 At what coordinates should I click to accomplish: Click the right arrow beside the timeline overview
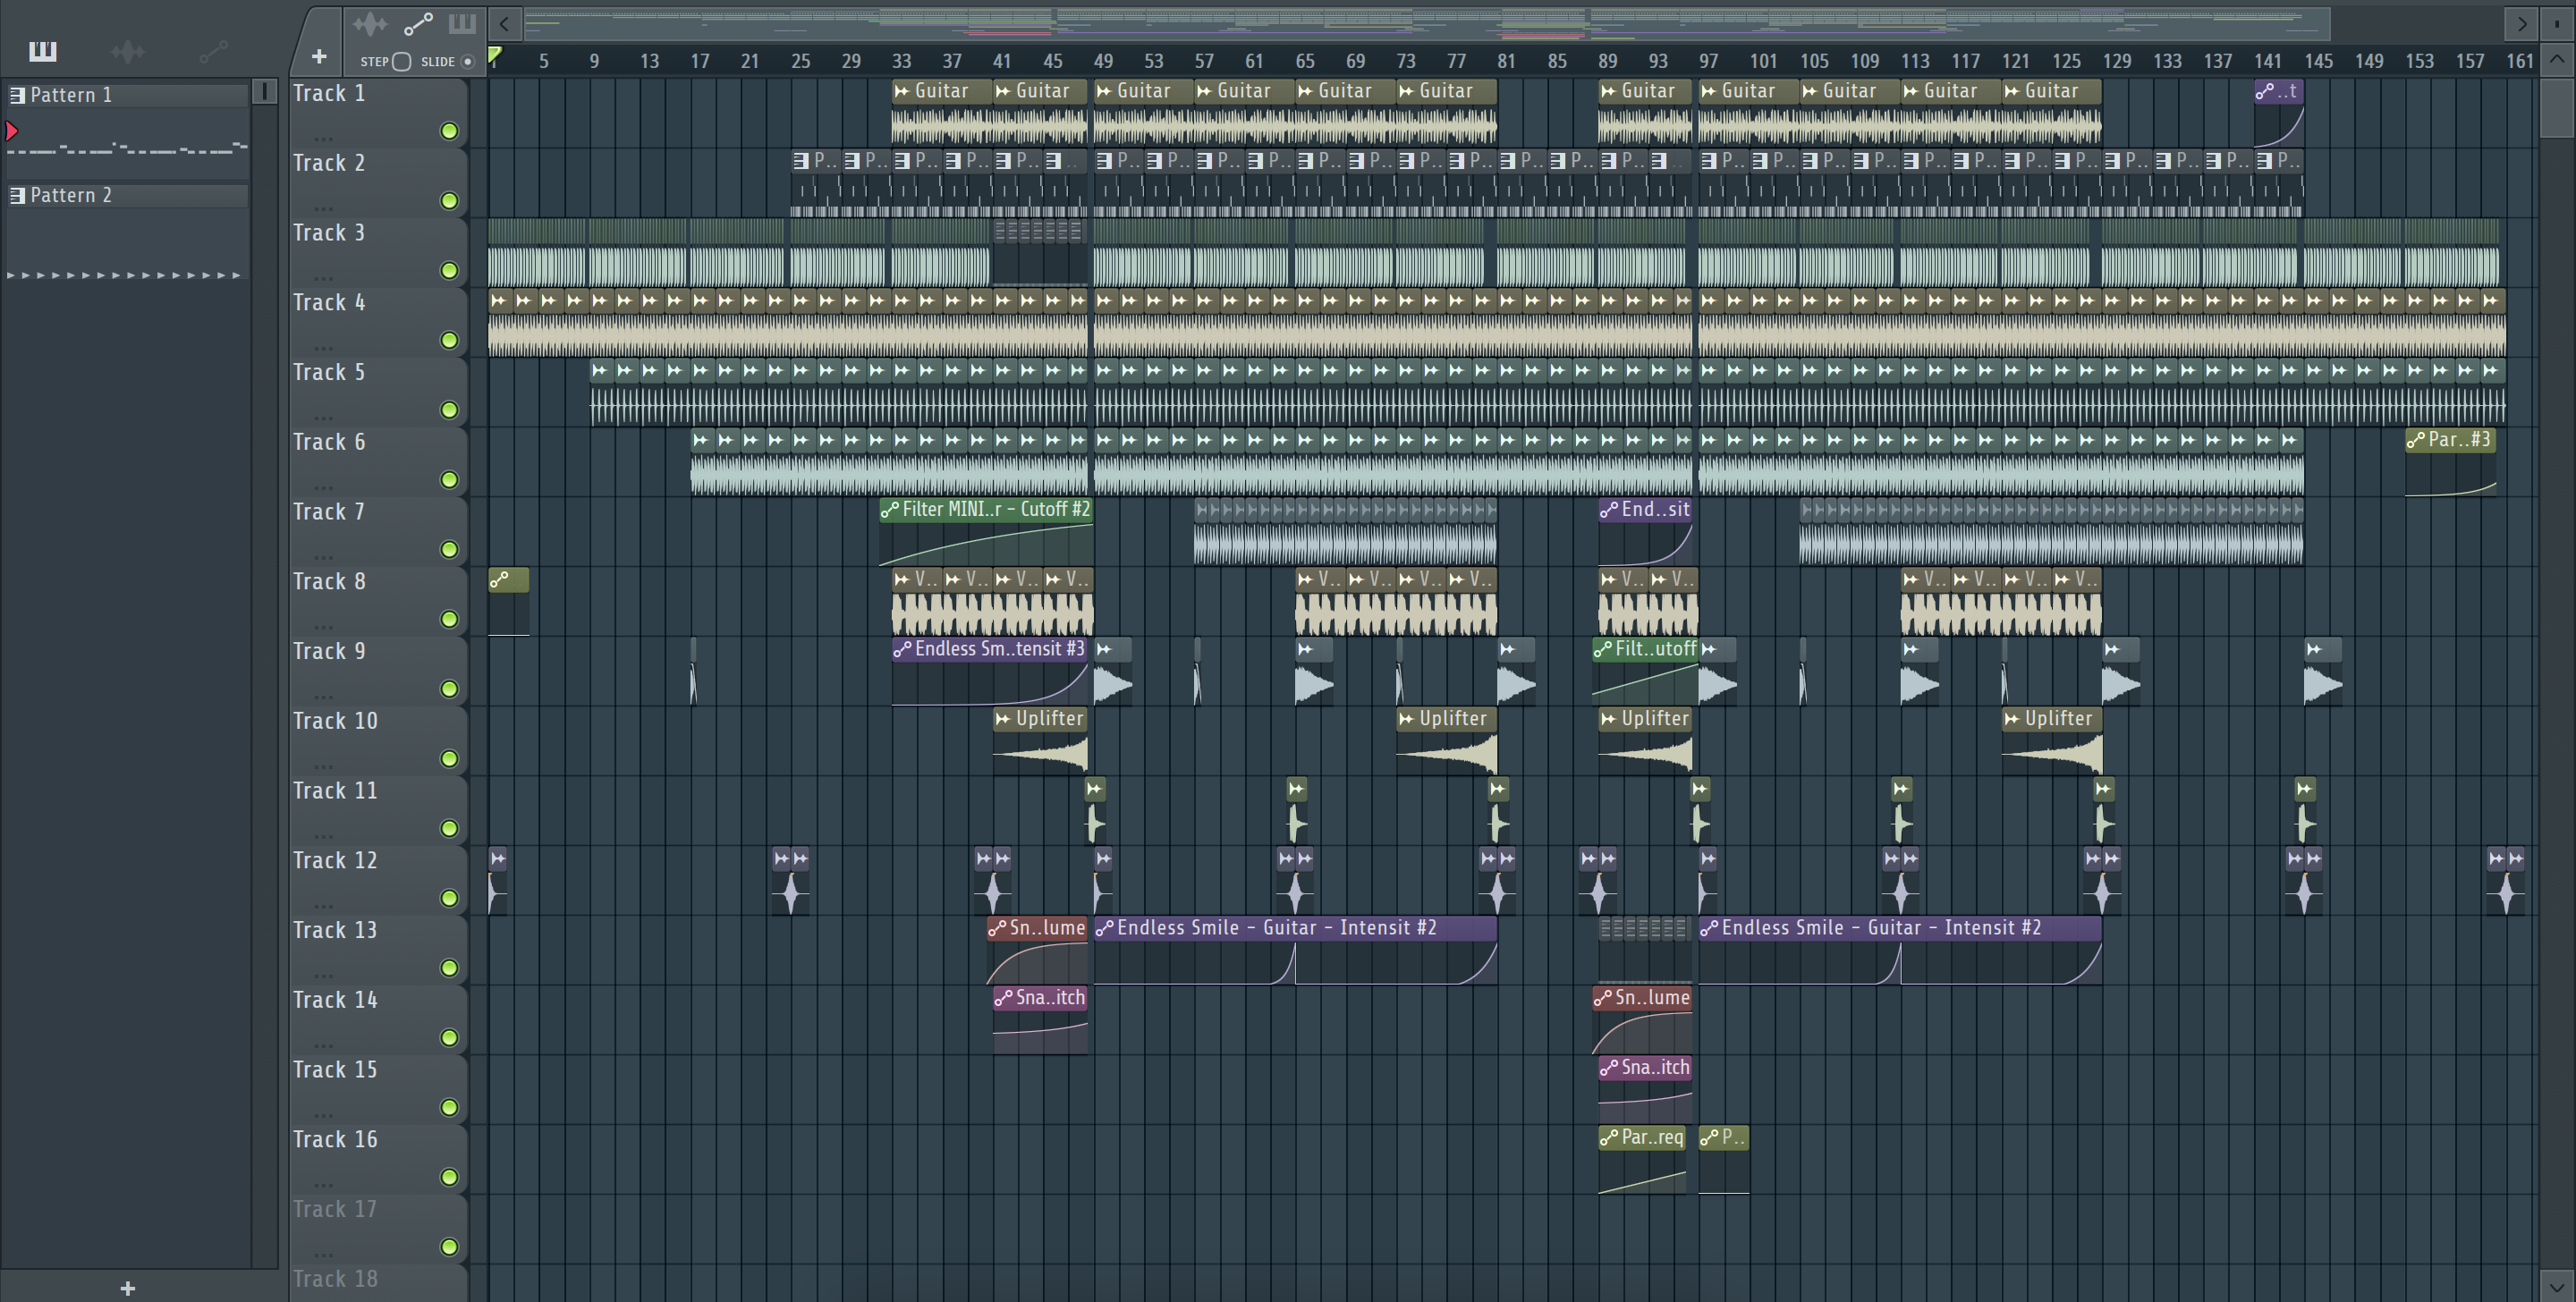(x=2521, y=24)
